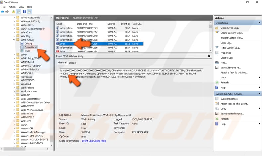Expand the WMPDMCUI tree node
Screen dimensions: 262x156
14,62
